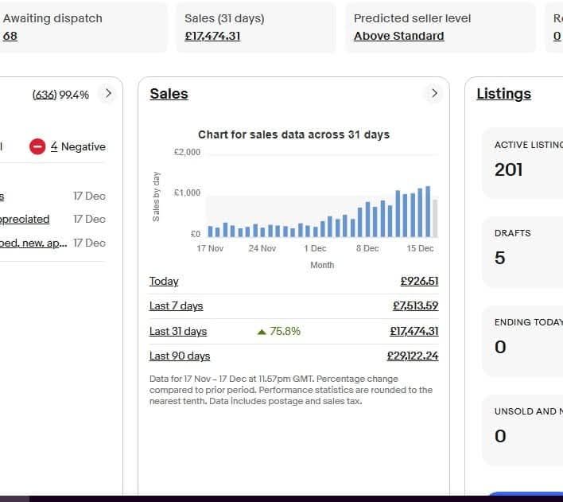The height and width of the screenshot is (502, 563).
Task: Open today's sales amount £926.51
Action: point(419,281)
